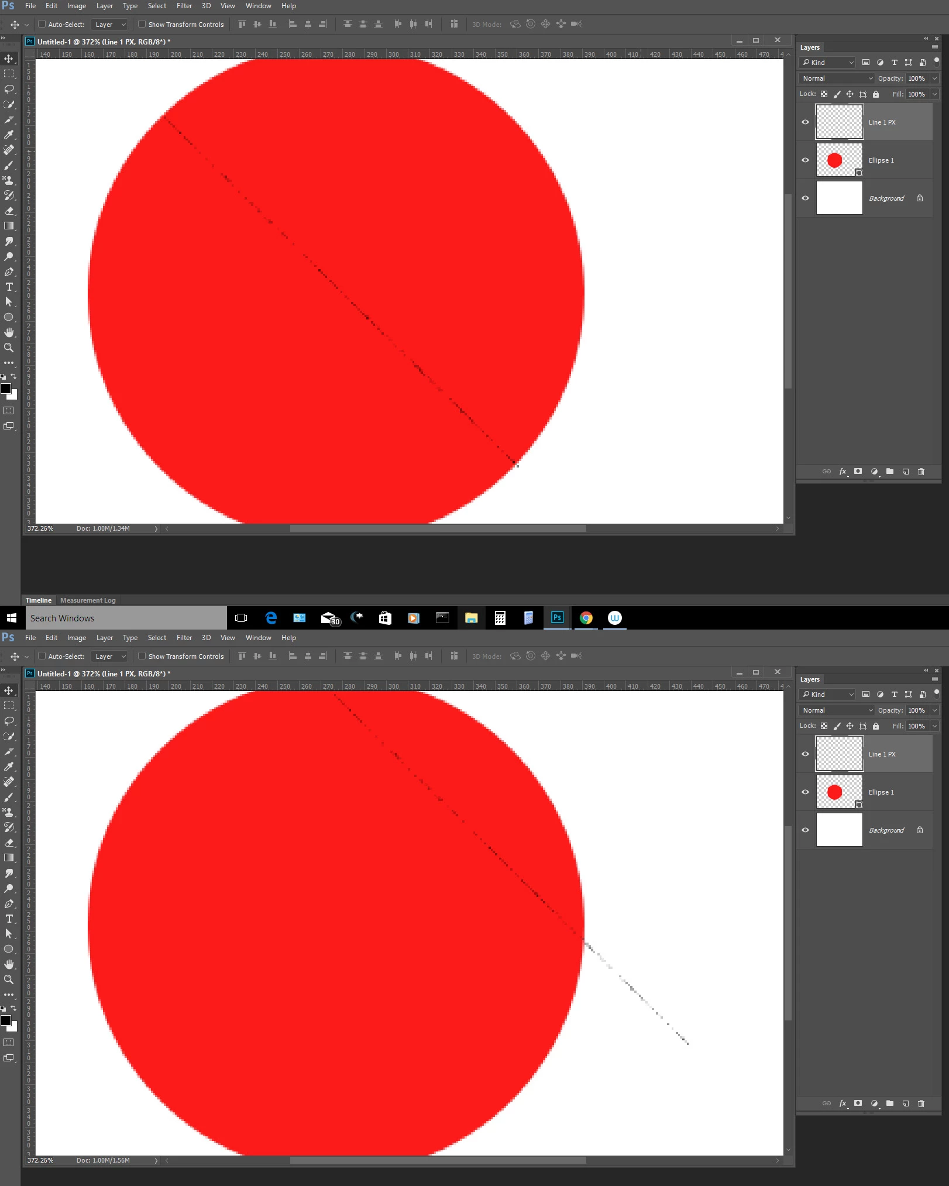This screenshot has height=1186, width=949.
Task: Swap foreground and background colors in upper window
Action: 13,376
